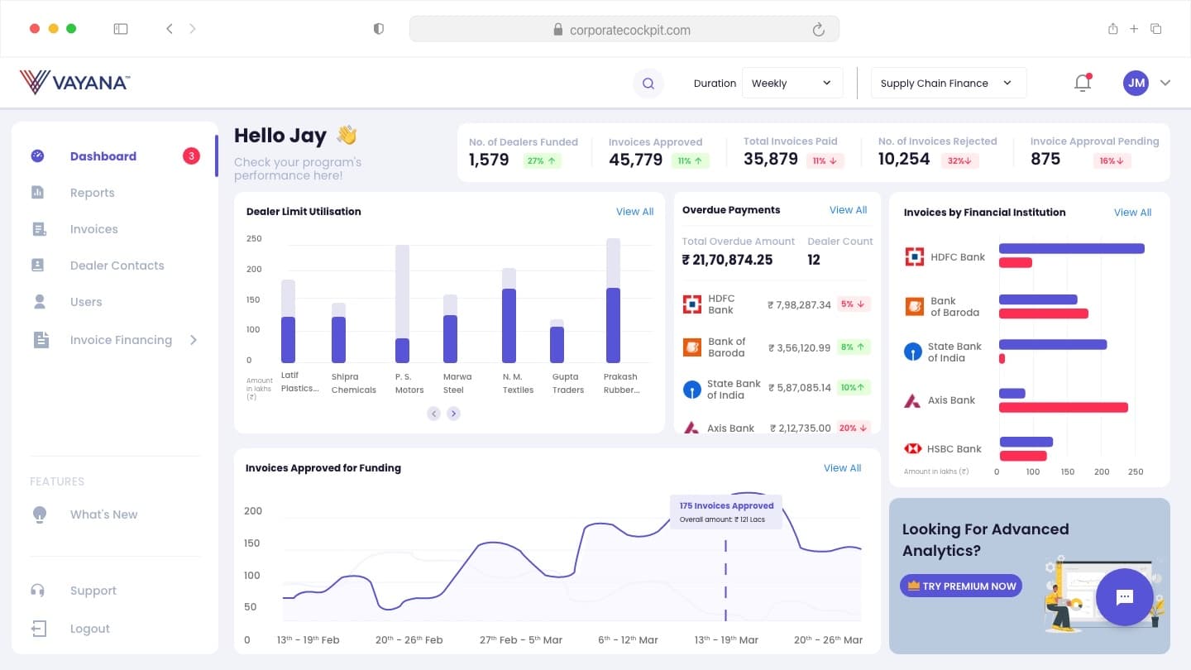View All in Overdue Payments
Screen dimensions: 1191x670
click(x=848, y=210)
